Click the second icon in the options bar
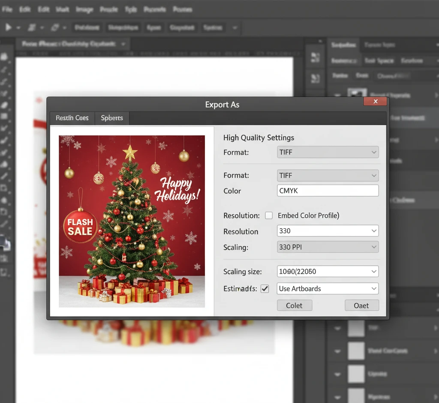 [32, 27]
